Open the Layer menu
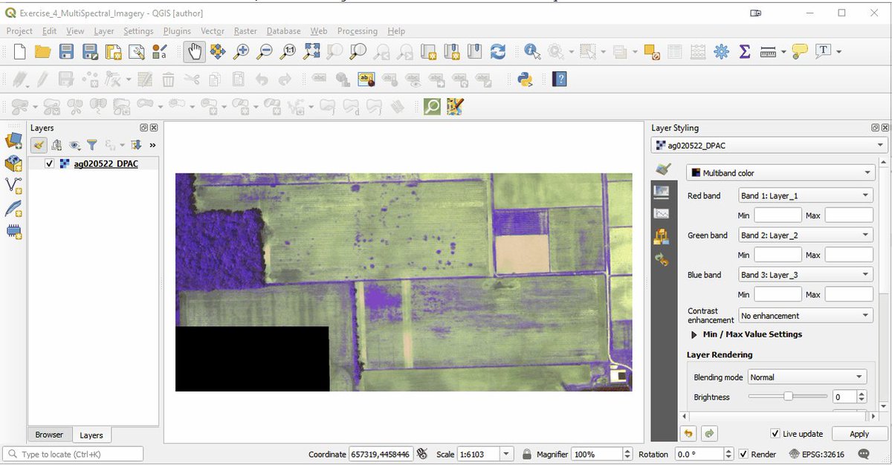Viewport: 892px width, 465px height. (x=104, y=31)
